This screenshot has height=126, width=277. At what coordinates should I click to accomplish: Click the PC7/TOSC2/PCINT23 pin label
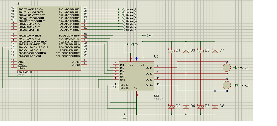pyautogui.click(x=68, y=56)
